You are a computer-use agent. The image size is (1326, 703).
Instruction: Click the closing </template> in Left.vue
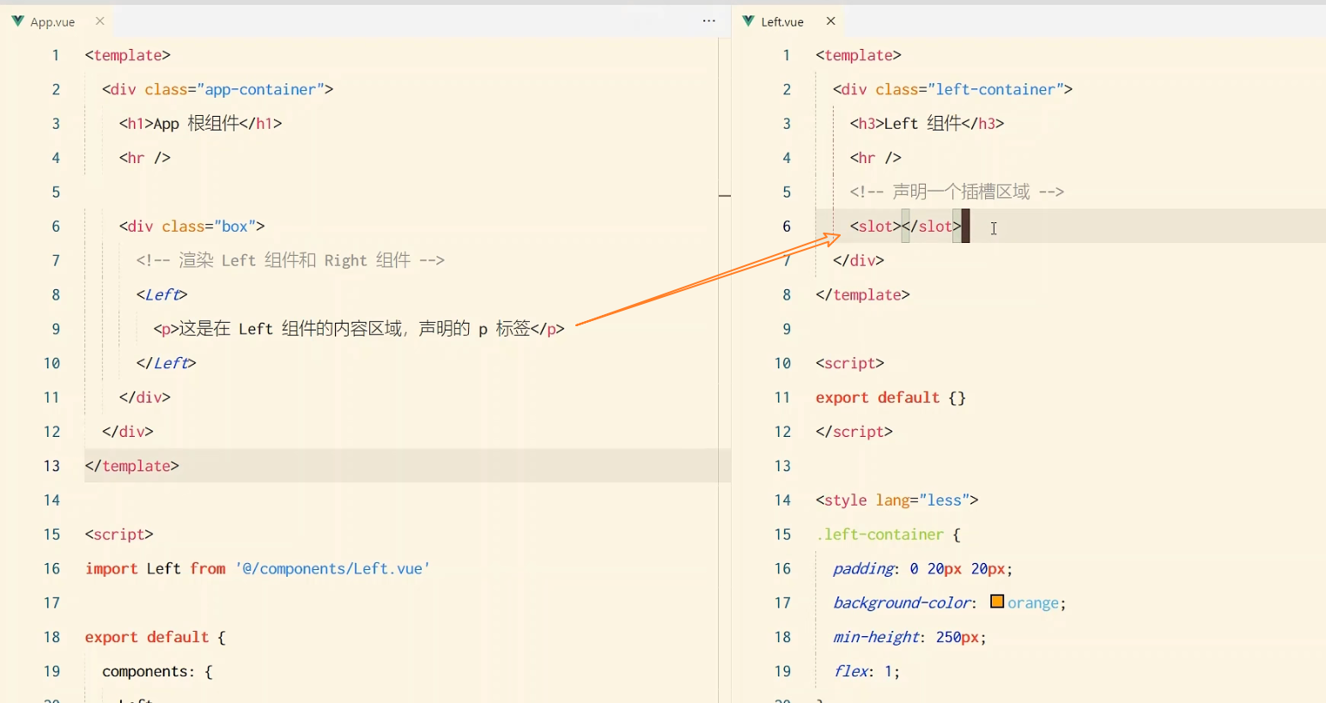click(x=862, y=295)
